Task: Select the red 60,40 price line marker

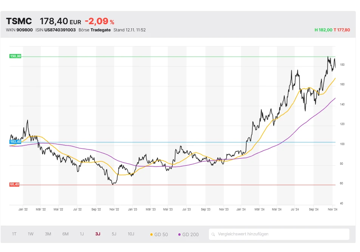Action: click(14, 185)
